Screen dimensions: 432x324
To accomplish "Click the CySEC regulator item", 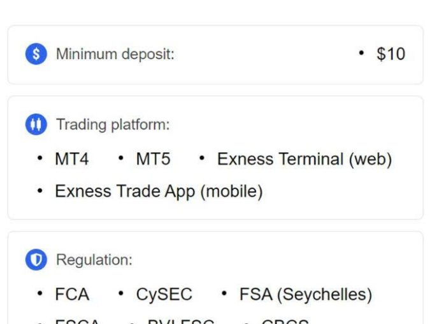I will point(164,295).
